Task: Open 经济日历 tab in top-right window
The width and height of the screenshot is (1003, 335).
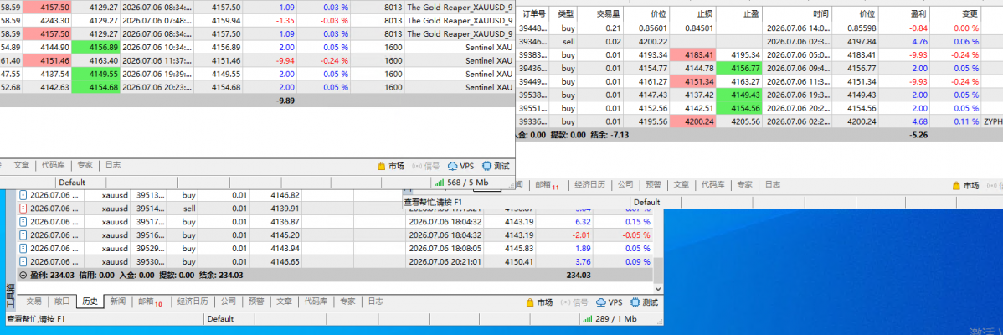Action: [589, 185]
